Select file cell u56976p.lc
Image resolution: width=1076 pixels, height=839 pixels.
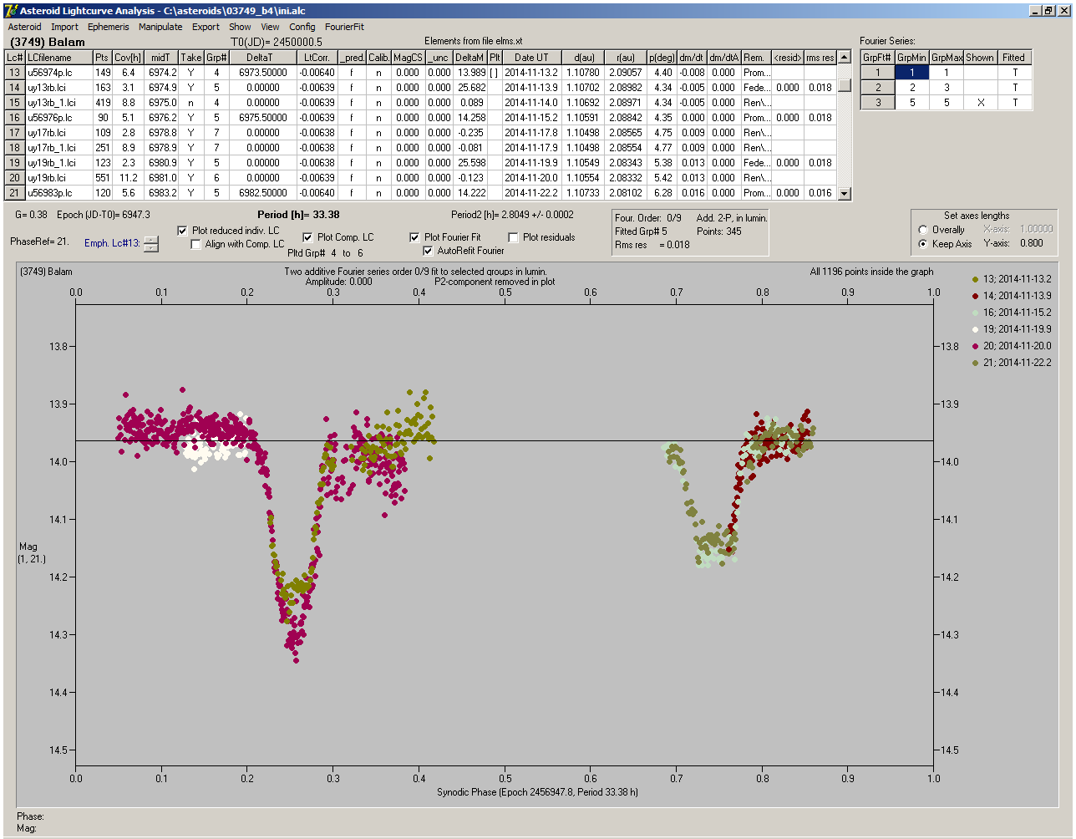coord(58,118)
